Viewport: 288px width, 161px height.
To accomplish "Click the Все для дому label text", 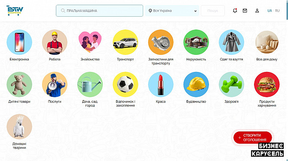I will (267, 59).
